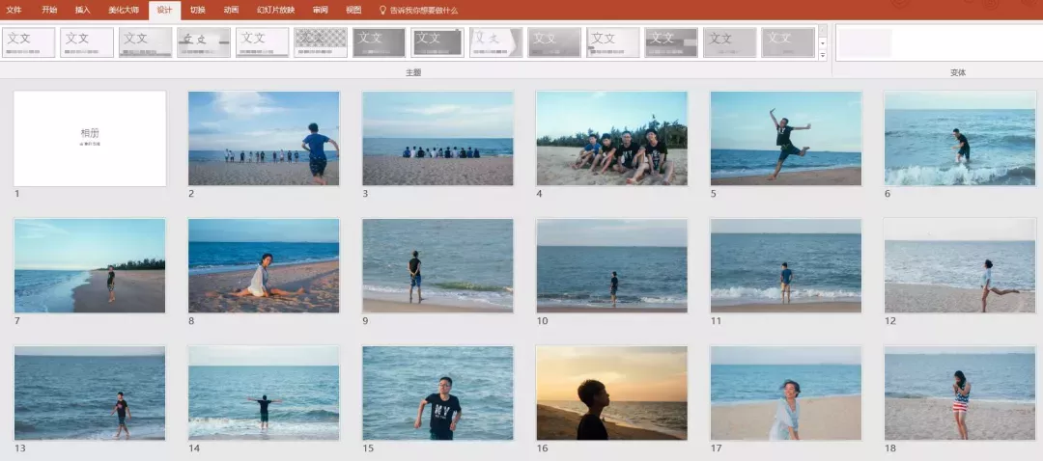
Task: Click the 告诉我你想要做什么 search box
Action: click(424, 10)
